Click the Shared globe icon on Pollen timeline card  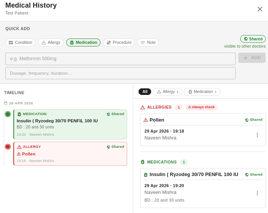(108, 147)
